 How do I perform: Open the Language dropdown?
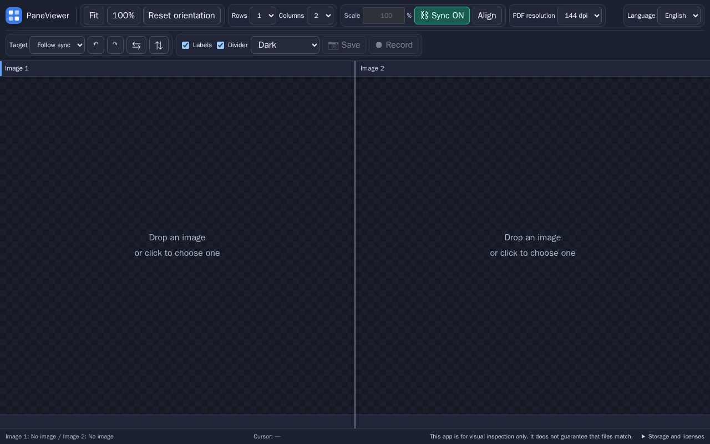click(679, 16)
